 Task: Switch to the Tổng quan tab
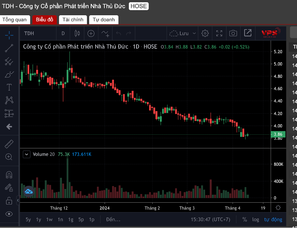coord(14,20)
